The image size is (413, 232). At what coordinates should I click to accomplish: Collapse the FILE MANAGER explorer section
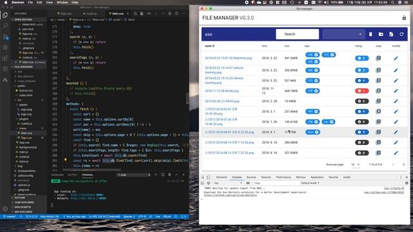coord(23,67)
